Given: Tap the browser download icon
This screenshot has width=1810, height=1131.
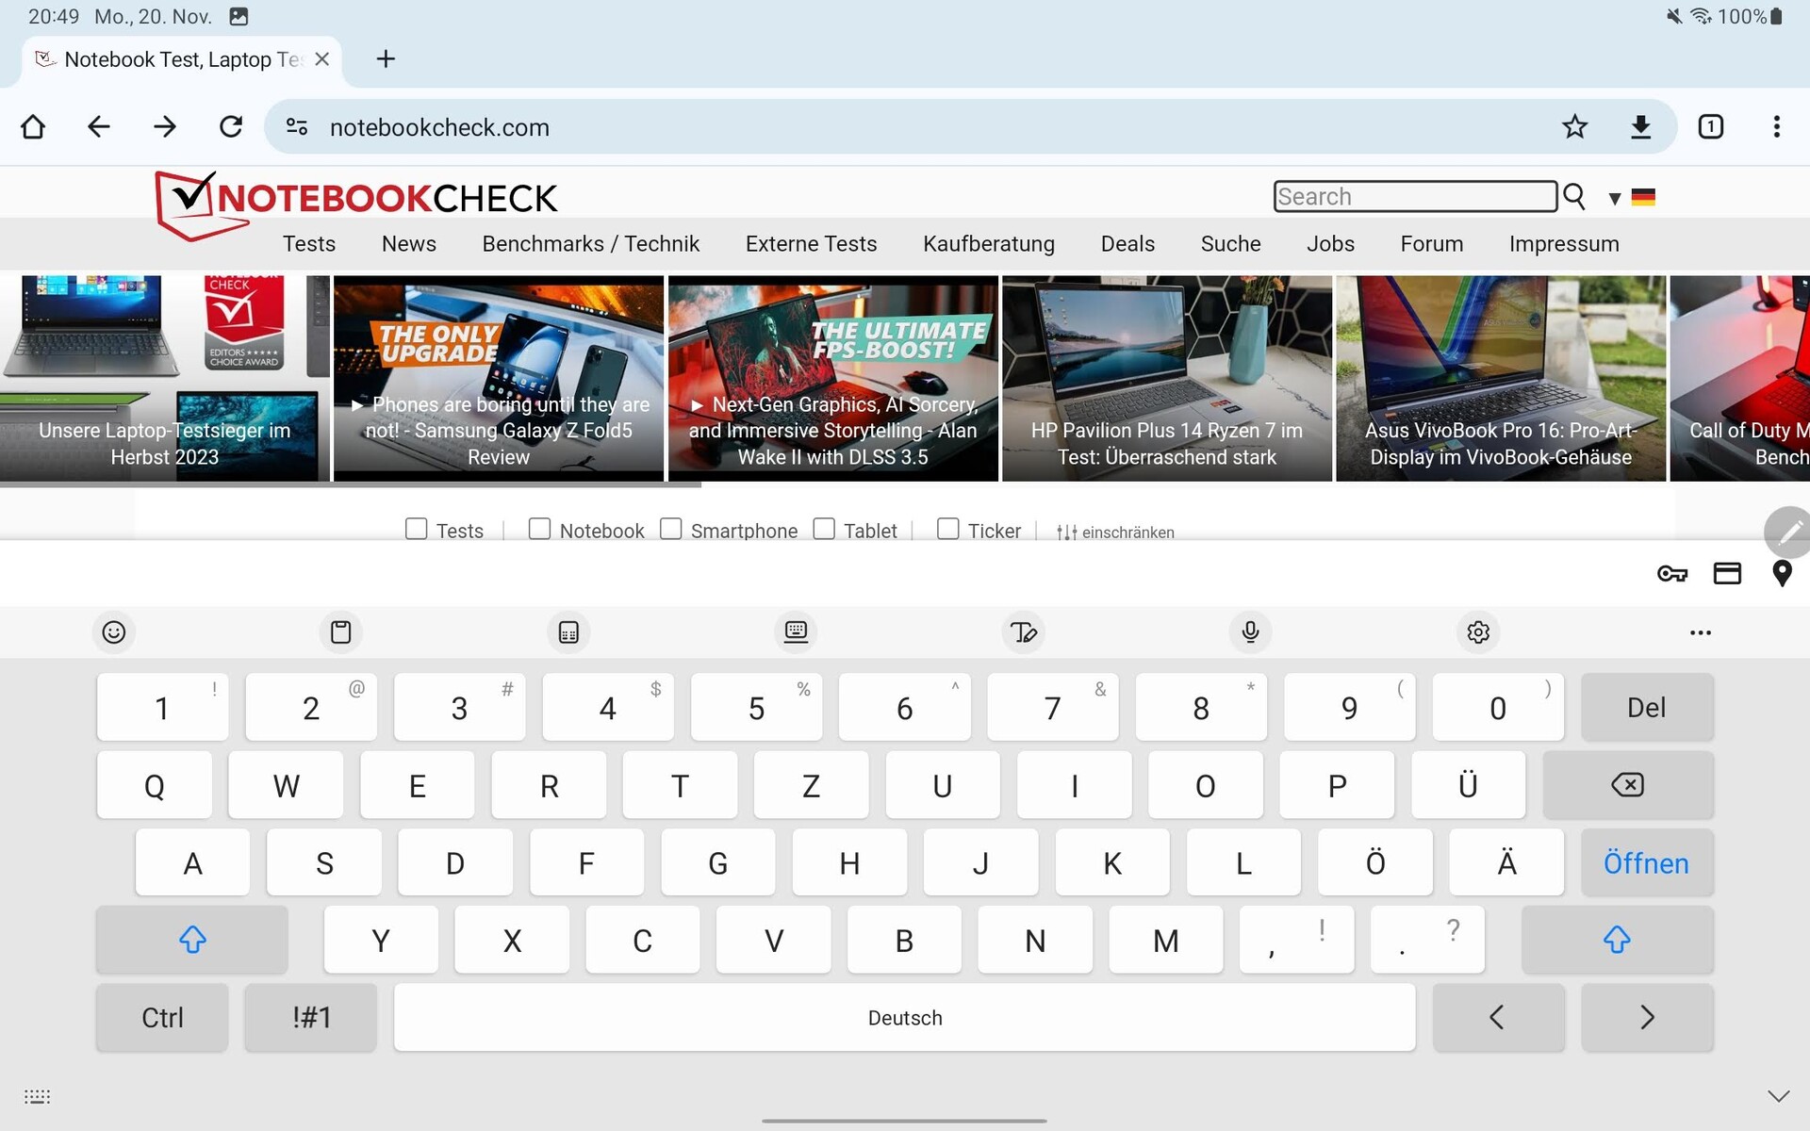Looking at the screenshot, I should pyautogui.click(x=1640, y=127).
